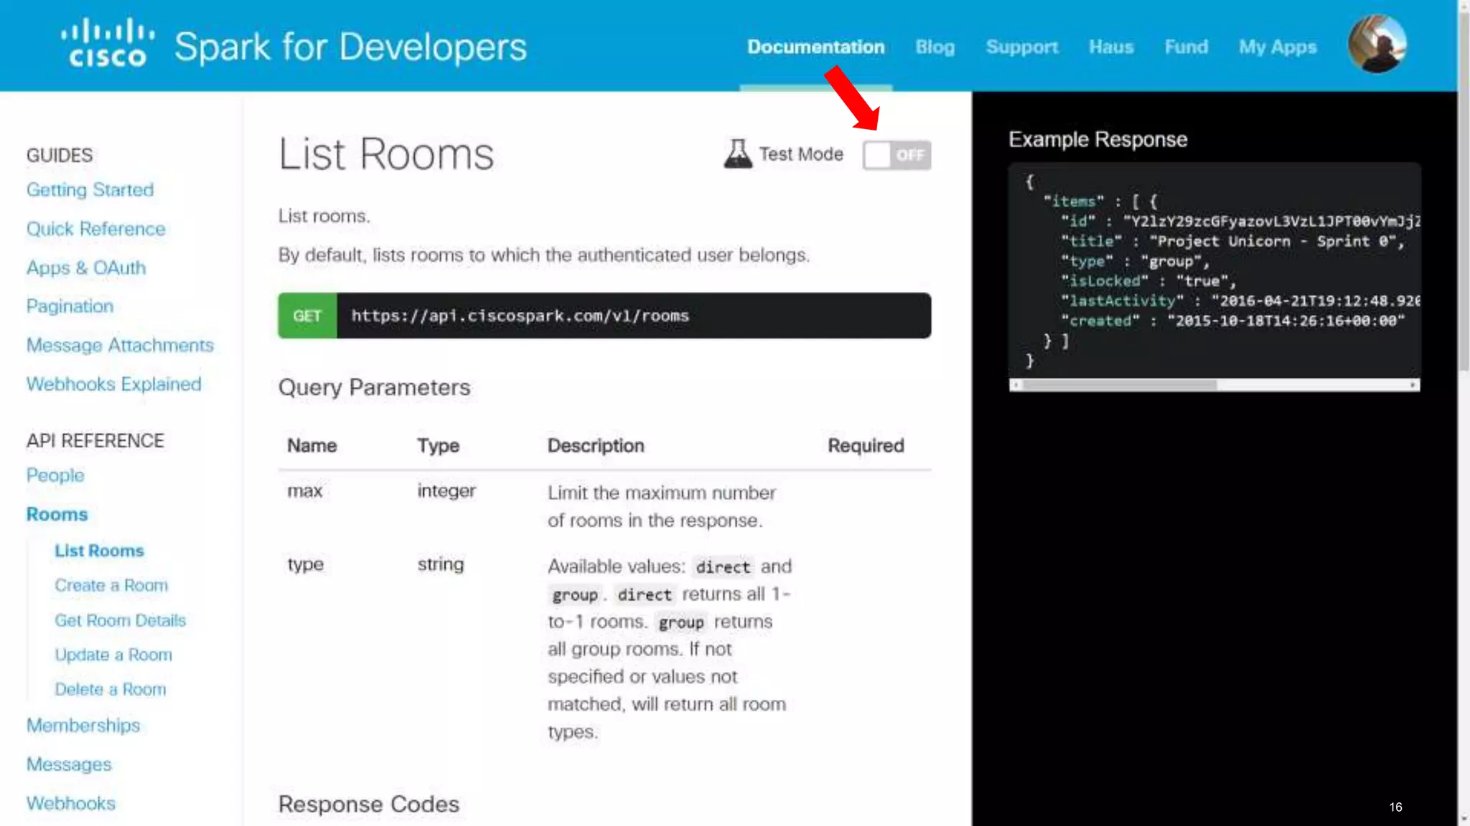Click the green GET method badge
This screenshot has height=826, width=1470.
click(307, 315)
